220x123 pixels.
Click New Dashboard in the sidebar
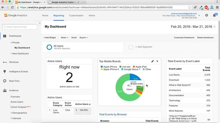point(20,54)
